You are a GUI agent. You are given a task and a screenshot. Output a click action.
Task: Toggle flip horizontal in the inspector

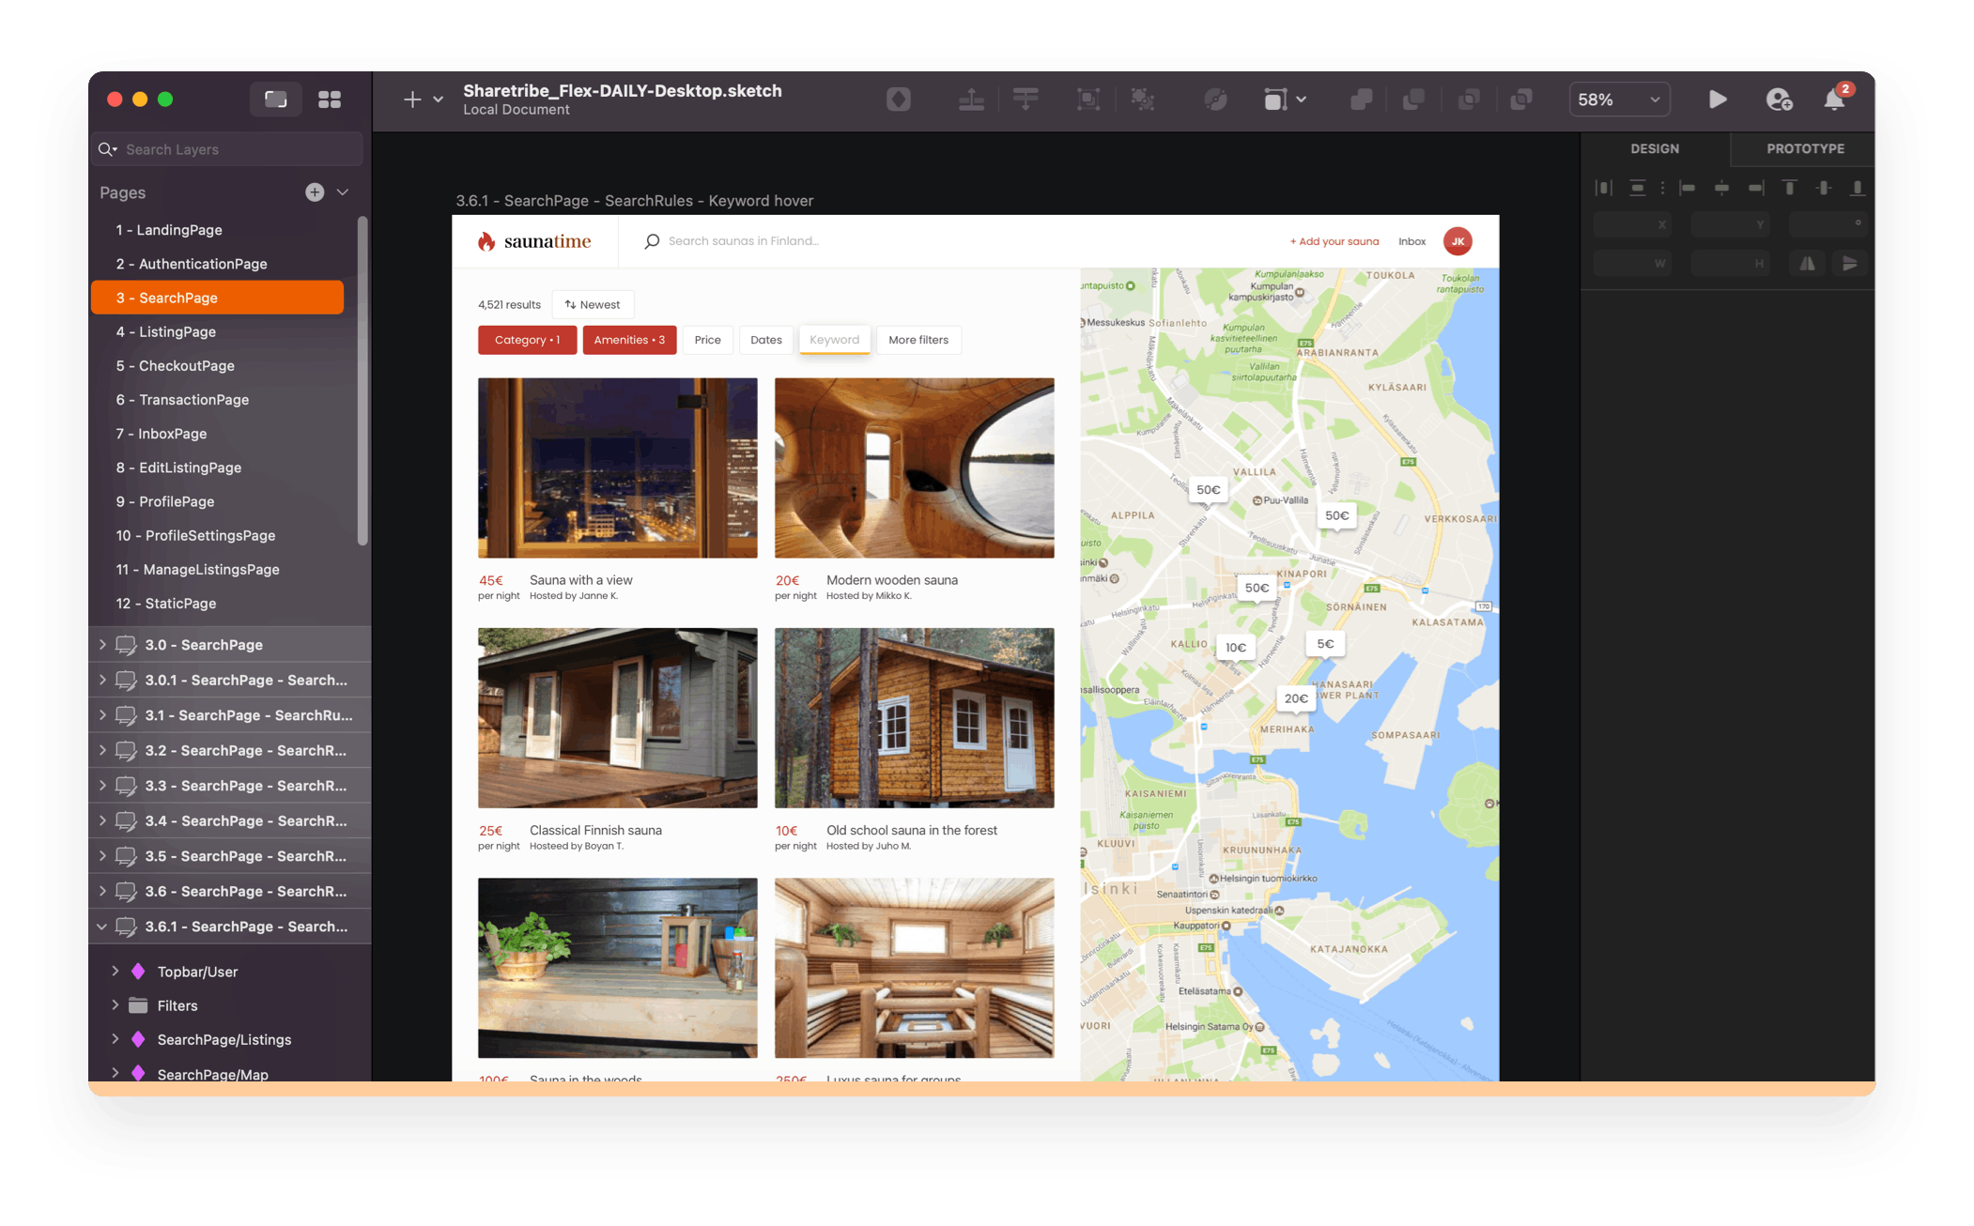1807,264
